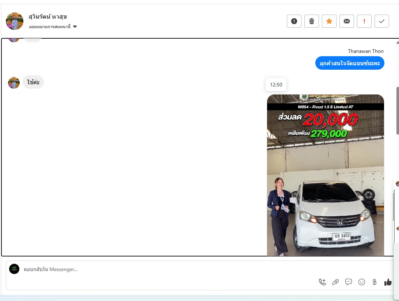Send a thumbs up like
Screen dimensions: 399x301
pos(388,282)
